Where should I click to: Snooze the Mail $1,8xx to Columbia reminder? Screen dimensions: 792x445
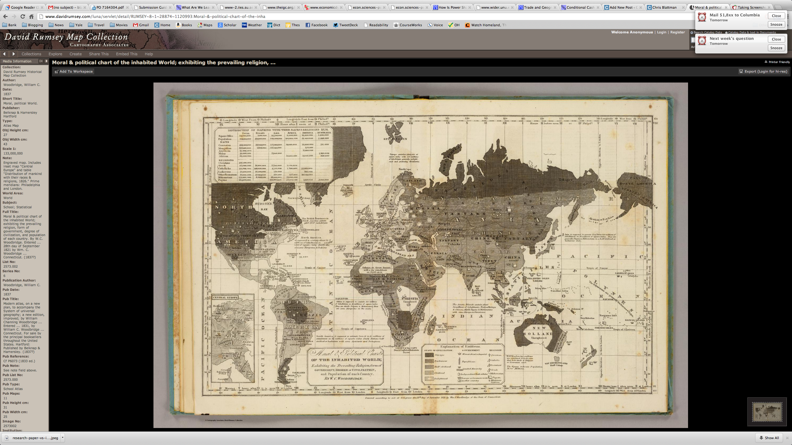tap(776, 24)
